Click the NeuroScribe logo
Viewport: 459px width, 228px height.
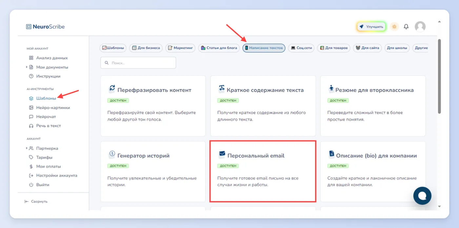click(45, 27)
